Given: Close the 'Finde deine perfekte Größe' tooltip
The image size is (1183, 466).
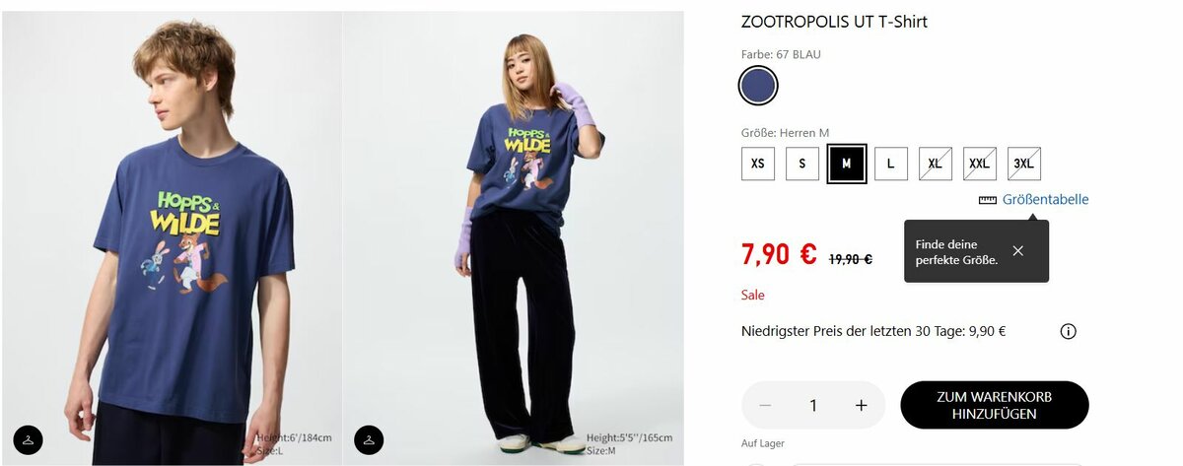Looking at the screenshot, I should pyautogui.click(x=1017, y=251).
